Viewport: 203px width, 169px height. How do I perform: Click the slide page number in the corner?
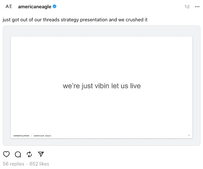pos(189,135)
